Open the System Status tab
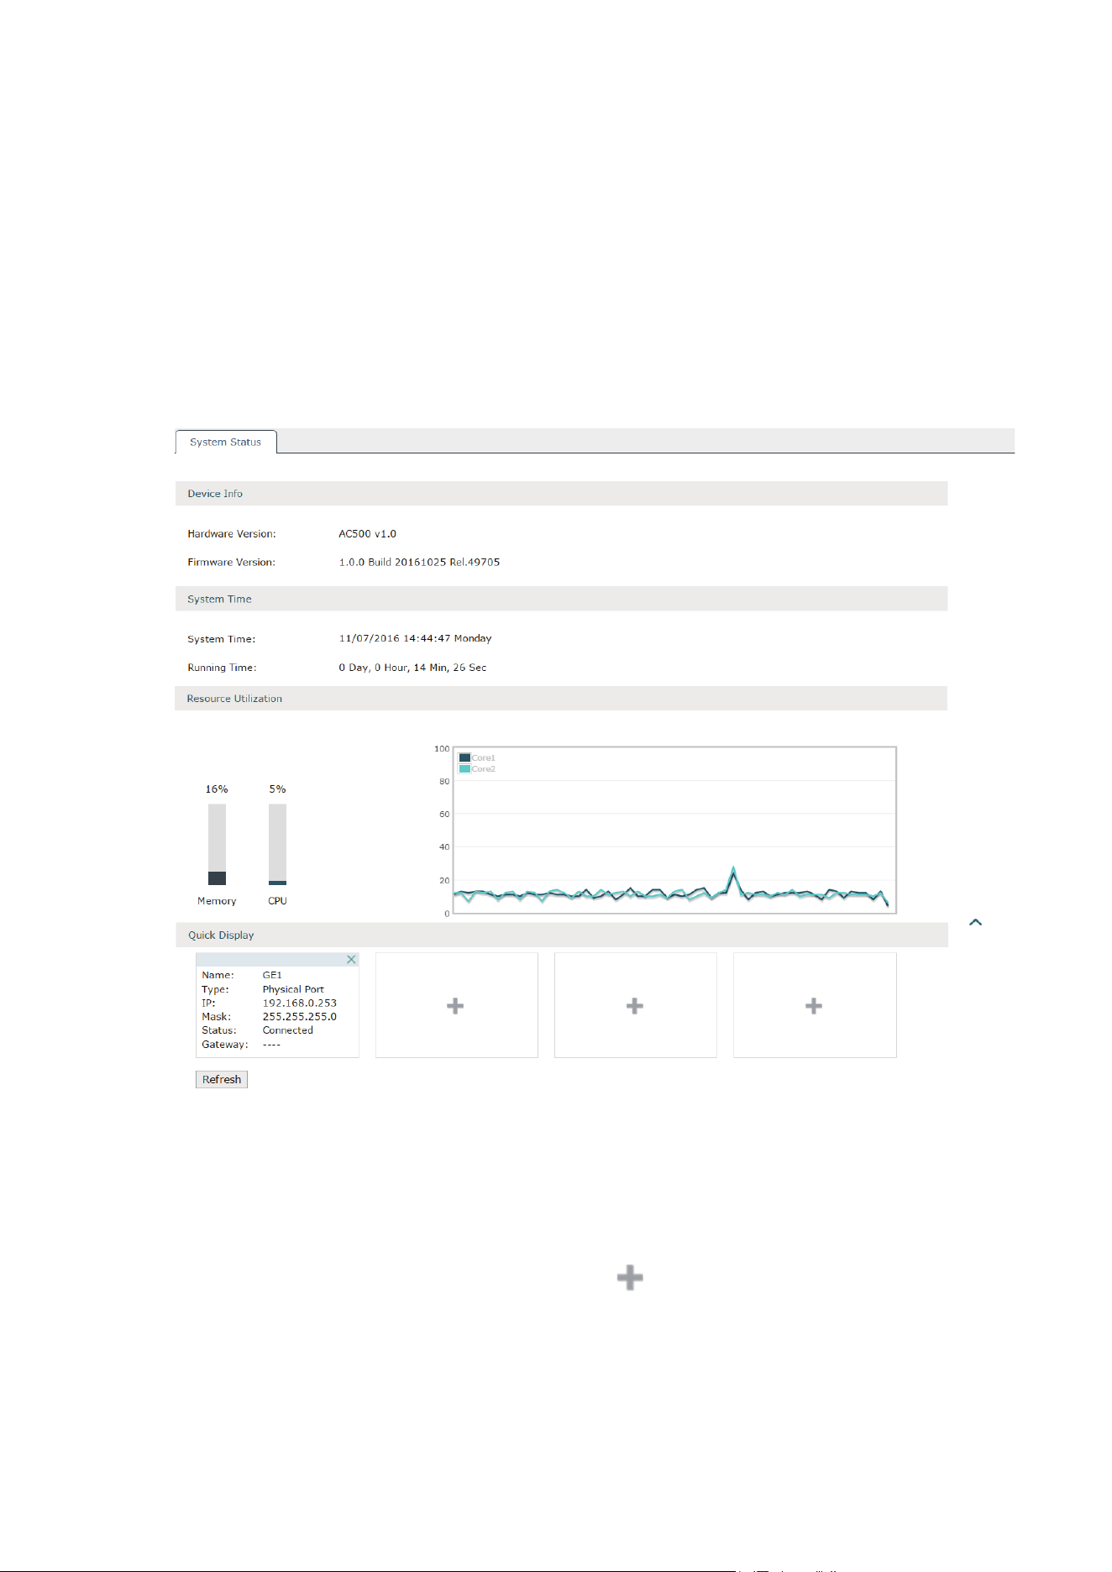This screenshot has height=1572, width=1112. [x=225, y=442]
